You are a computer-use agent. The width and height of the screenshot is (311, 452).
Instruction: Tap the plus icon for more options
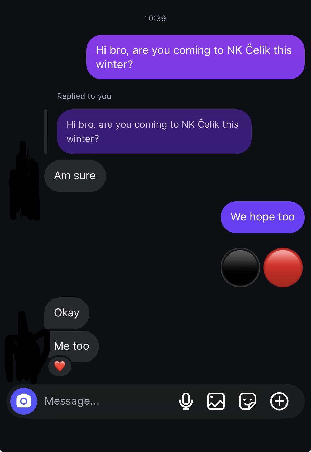click(279, 401)
